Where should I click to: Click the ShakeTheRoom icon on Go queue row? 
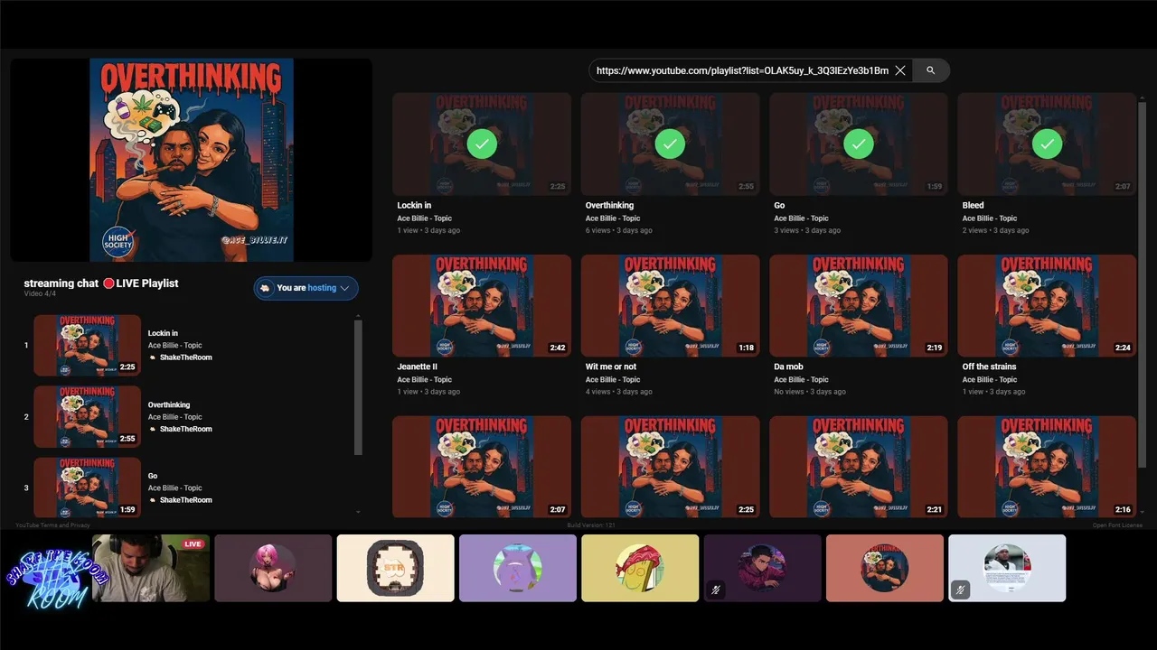[x=153, y=500]
